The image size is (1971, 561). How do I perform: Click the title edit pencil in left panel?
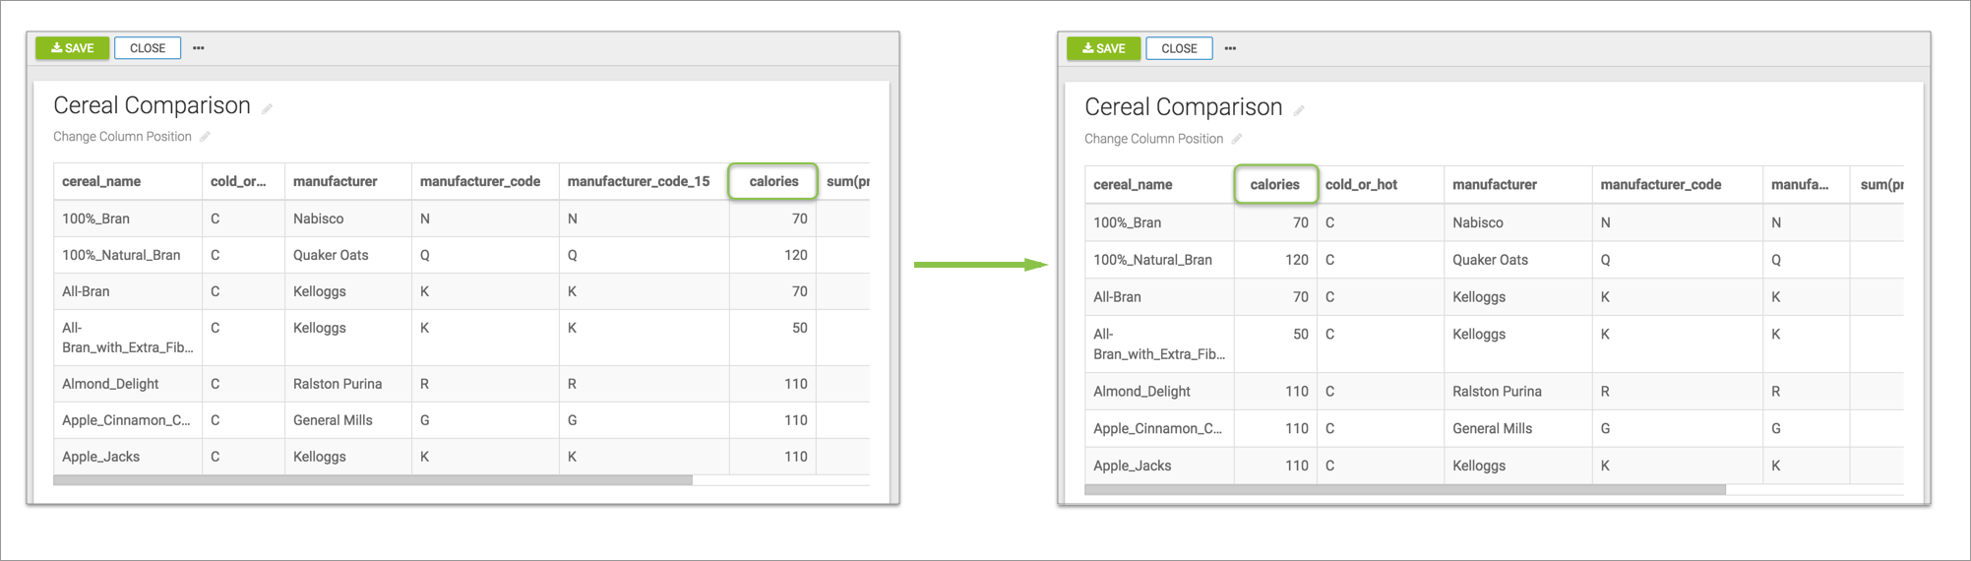click(267, 109)
